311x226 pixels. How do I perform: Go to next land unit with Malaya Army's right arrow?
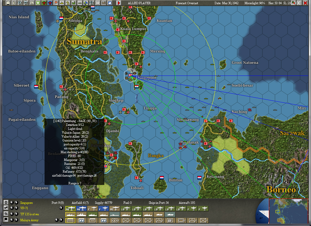tap(16, 220)
